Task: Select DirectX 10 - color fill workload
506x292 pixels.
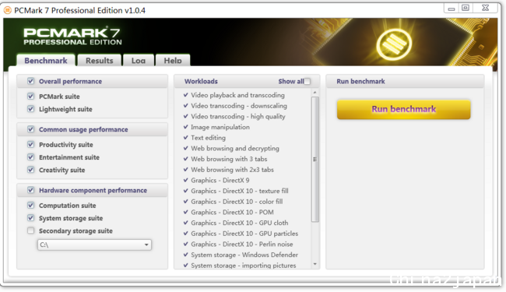Action: tap(237, 202)
